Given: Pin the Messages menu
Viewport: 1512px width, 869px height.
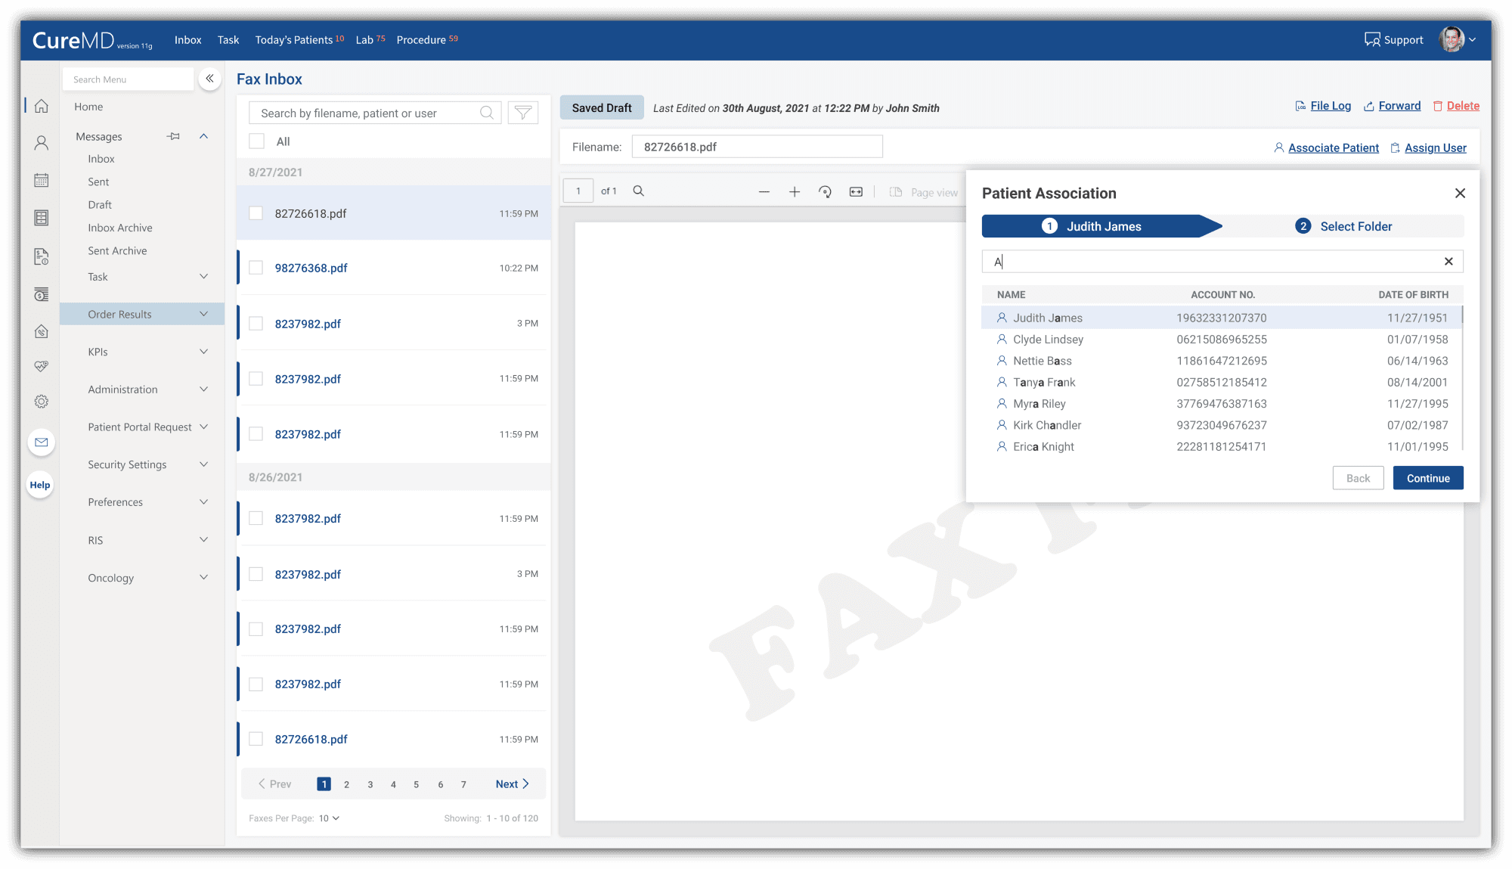Looking at the screenshot, I should [174, 136].
